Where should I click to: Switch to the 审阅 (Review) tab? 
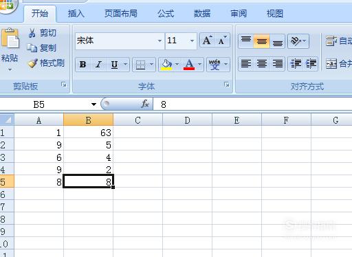239,14
